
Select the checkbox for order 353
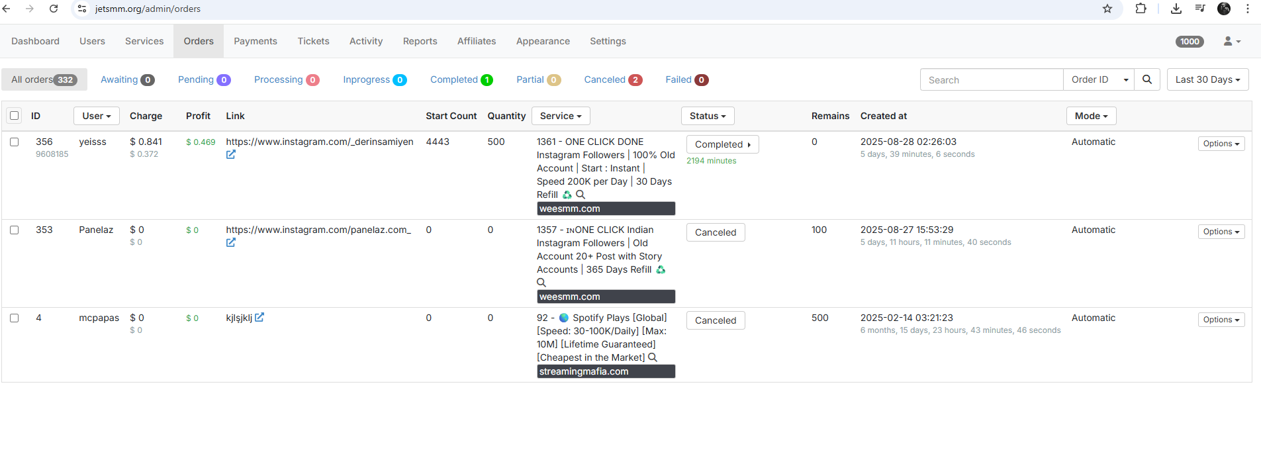[14, 230]
